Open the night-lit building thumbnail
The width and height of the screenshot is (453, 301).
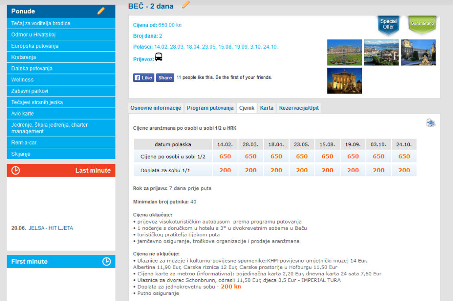pyautogui.click(x=344, y=81)
